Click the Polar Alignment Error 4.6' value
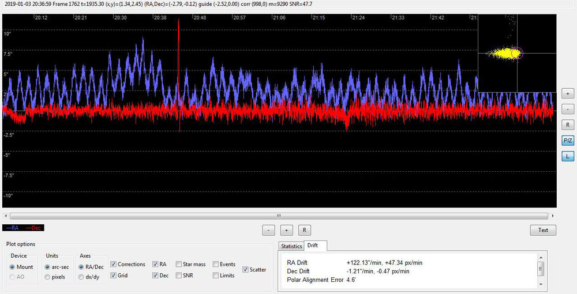This screenshot has height=294, width=577. pyautogui.click(x=351, y=280)
